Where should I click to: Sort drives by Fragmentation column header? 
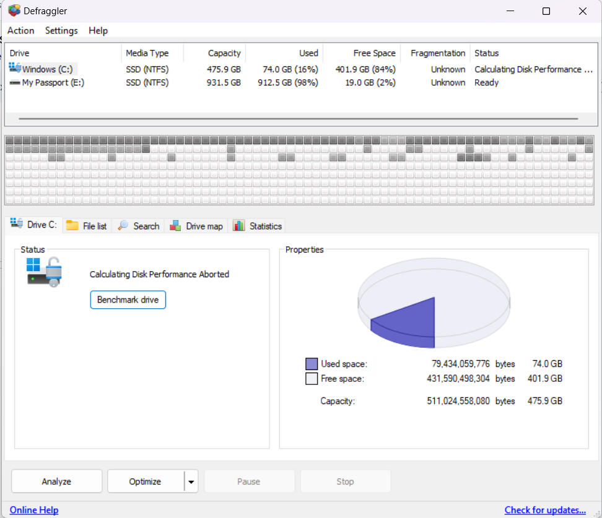[x=437, y=53]
